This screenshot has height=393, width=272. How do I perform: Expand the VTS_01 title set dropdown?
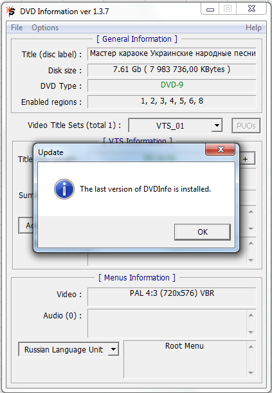217,125
